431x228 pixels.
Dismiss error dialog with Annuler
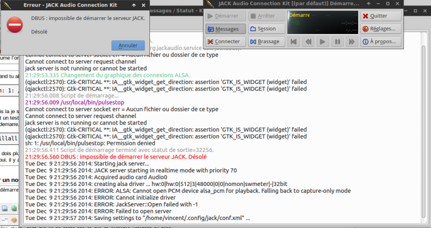pyautogui.click(x=128, y=46)
